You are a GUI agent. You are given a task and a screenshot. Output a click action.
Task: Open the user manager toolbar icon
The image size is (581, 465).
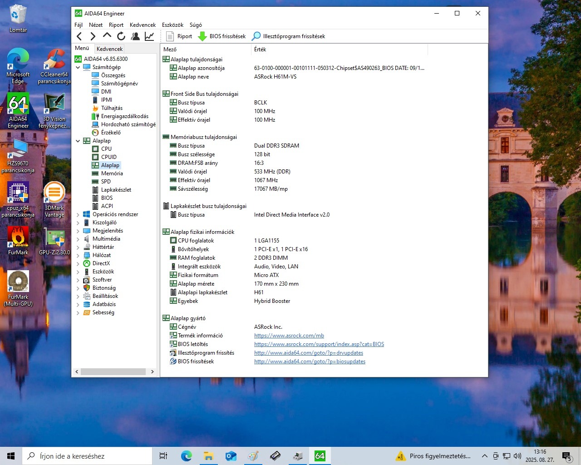coord(135,36)
